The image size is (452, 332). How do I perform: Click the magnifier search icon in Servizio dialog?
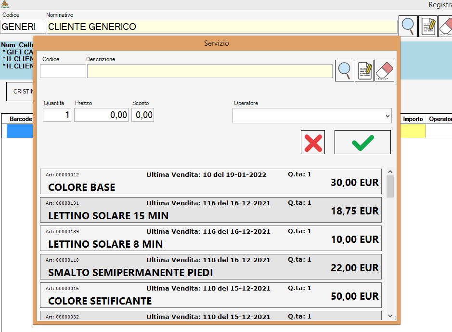345,71
